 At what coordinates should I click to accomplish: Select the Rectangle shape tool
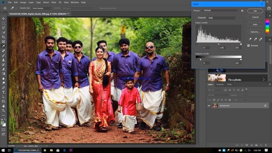point(3,101)
